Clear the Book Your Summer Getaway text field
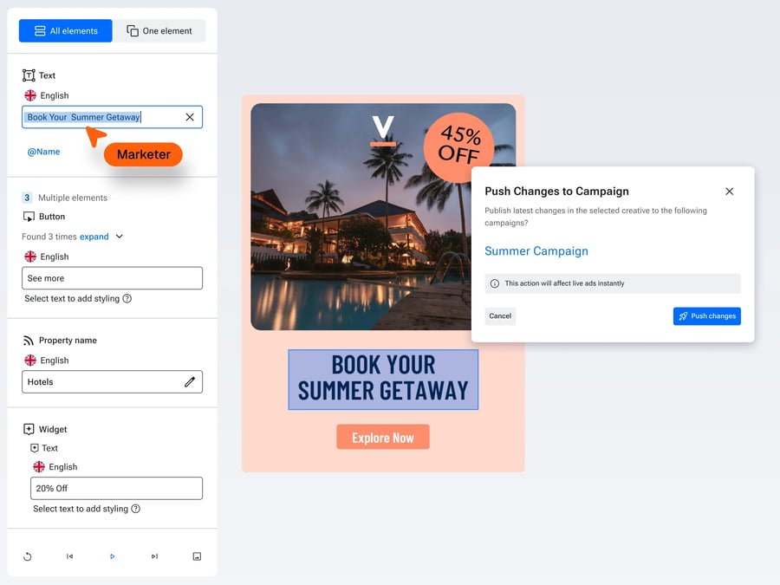This screenshot has height=585, width=780. [x=190, y=117]
